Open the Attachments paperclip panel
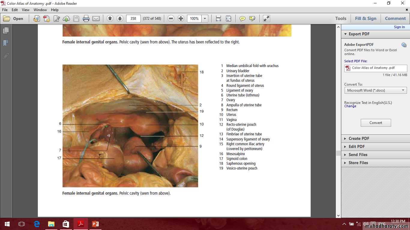Screen dimensions: 410x230 coord(6,56)
